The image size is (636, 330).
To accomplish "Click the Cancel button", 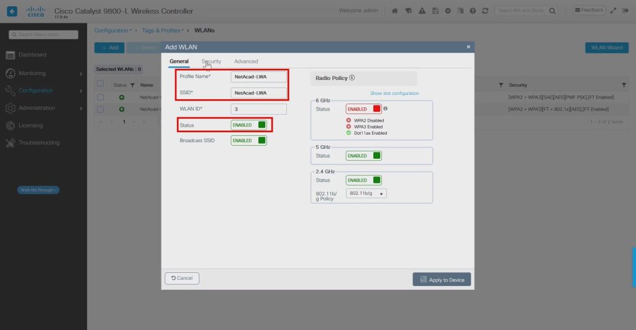I will click(x=182, y=278).
